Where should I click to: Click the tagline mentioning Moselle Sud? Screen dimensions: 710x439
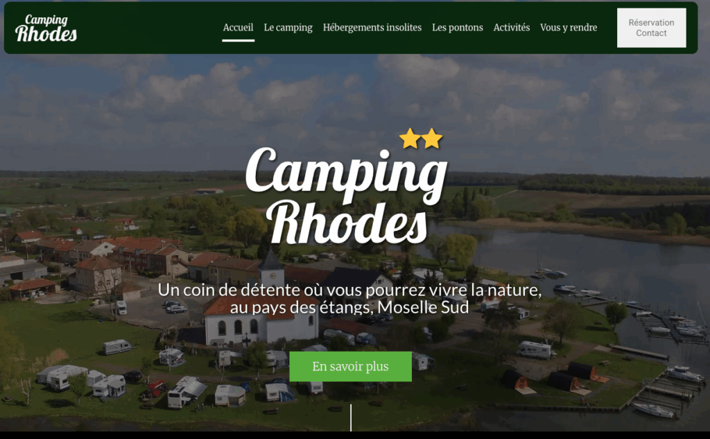349,298
